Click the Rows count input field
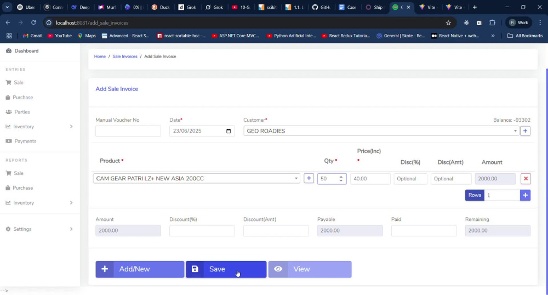 click(x=502, y=195)
